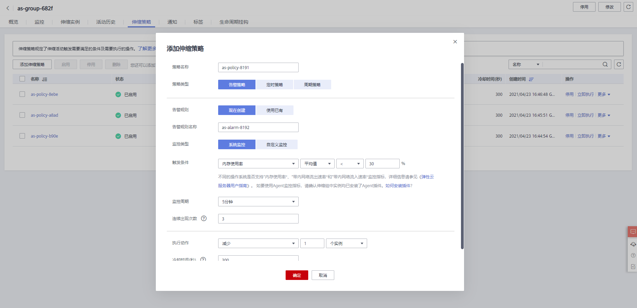Switch to the 标签 tab

198,22
